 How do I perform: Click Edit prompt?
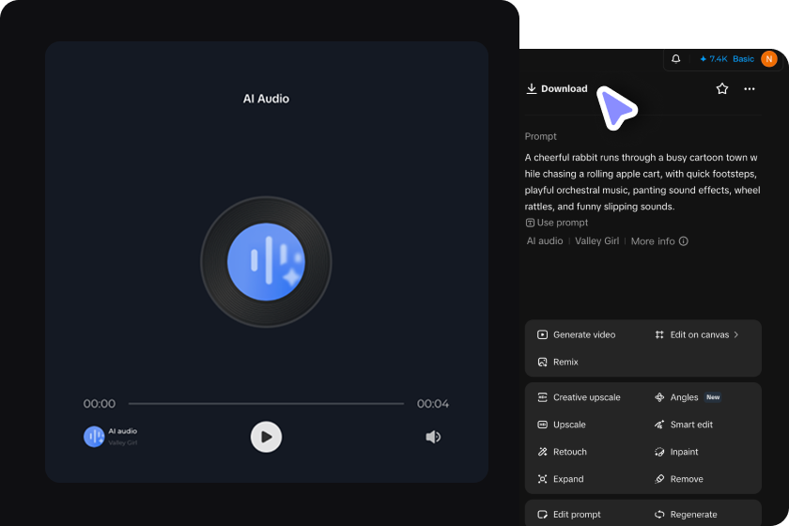tap(569, 515)
